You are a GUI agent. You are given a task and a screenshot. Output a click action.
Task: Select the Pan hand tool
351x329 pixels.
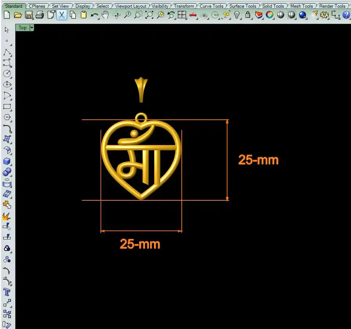tap(105, 15)
